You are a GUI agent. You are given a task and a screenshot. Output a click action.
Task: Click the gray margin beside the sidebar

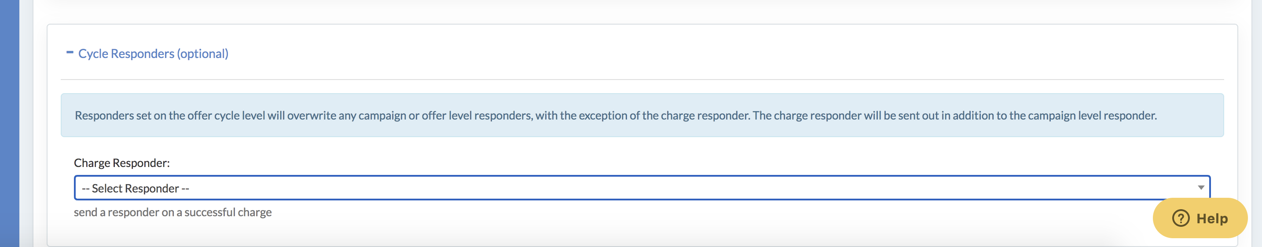(26, 122)
